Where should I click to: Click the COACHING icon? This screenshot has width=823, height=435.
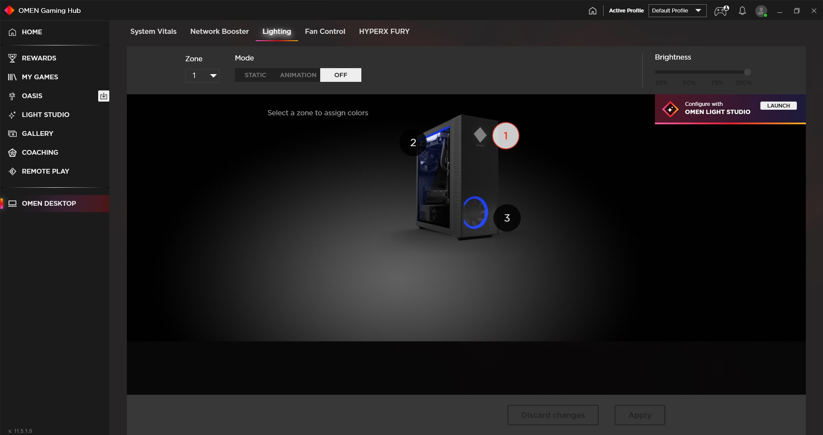(12, 153)
